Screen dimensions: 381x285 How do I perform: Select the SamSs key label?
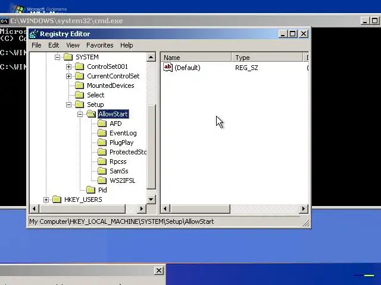[119, 171]
